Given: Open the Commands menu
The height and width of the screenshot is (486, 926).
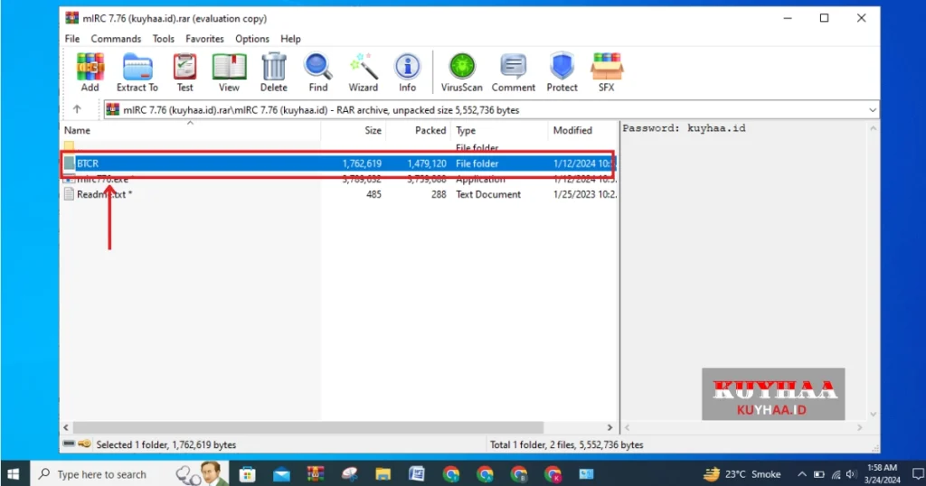Looking at the screenshot, I should (116, 39).
